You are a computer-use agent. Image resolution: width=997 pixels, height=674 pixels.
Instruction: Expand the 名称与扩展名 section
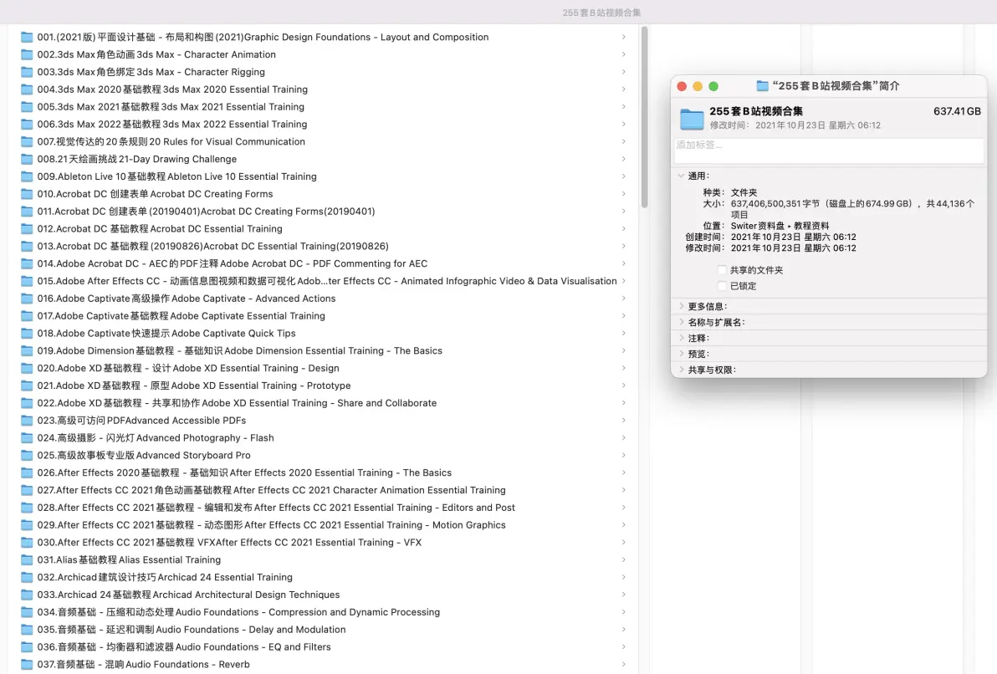(681, 323)
